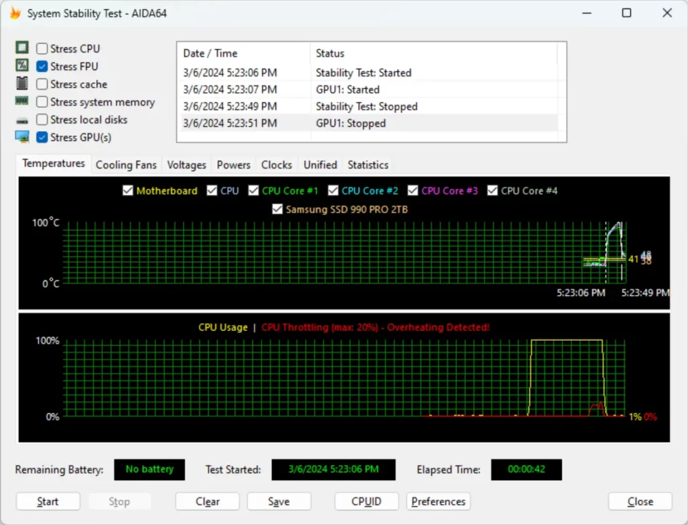This screenshot has width=688, height=525.
Task: Toggle the Samsung SSD 990 PRO 2TB checkbox
Action: pyautogui.click(x=277, y=209)
